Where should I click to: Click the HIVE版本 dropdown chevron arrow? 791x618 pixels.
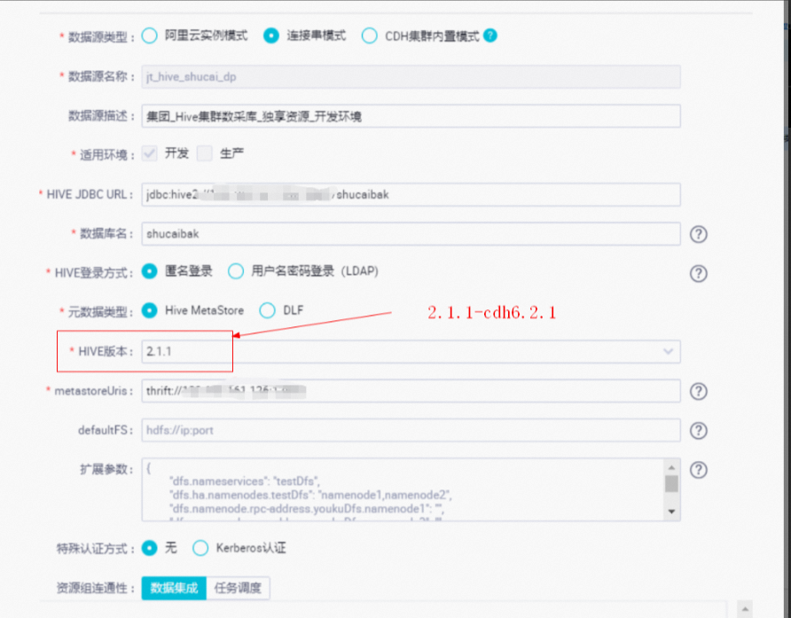668,351
